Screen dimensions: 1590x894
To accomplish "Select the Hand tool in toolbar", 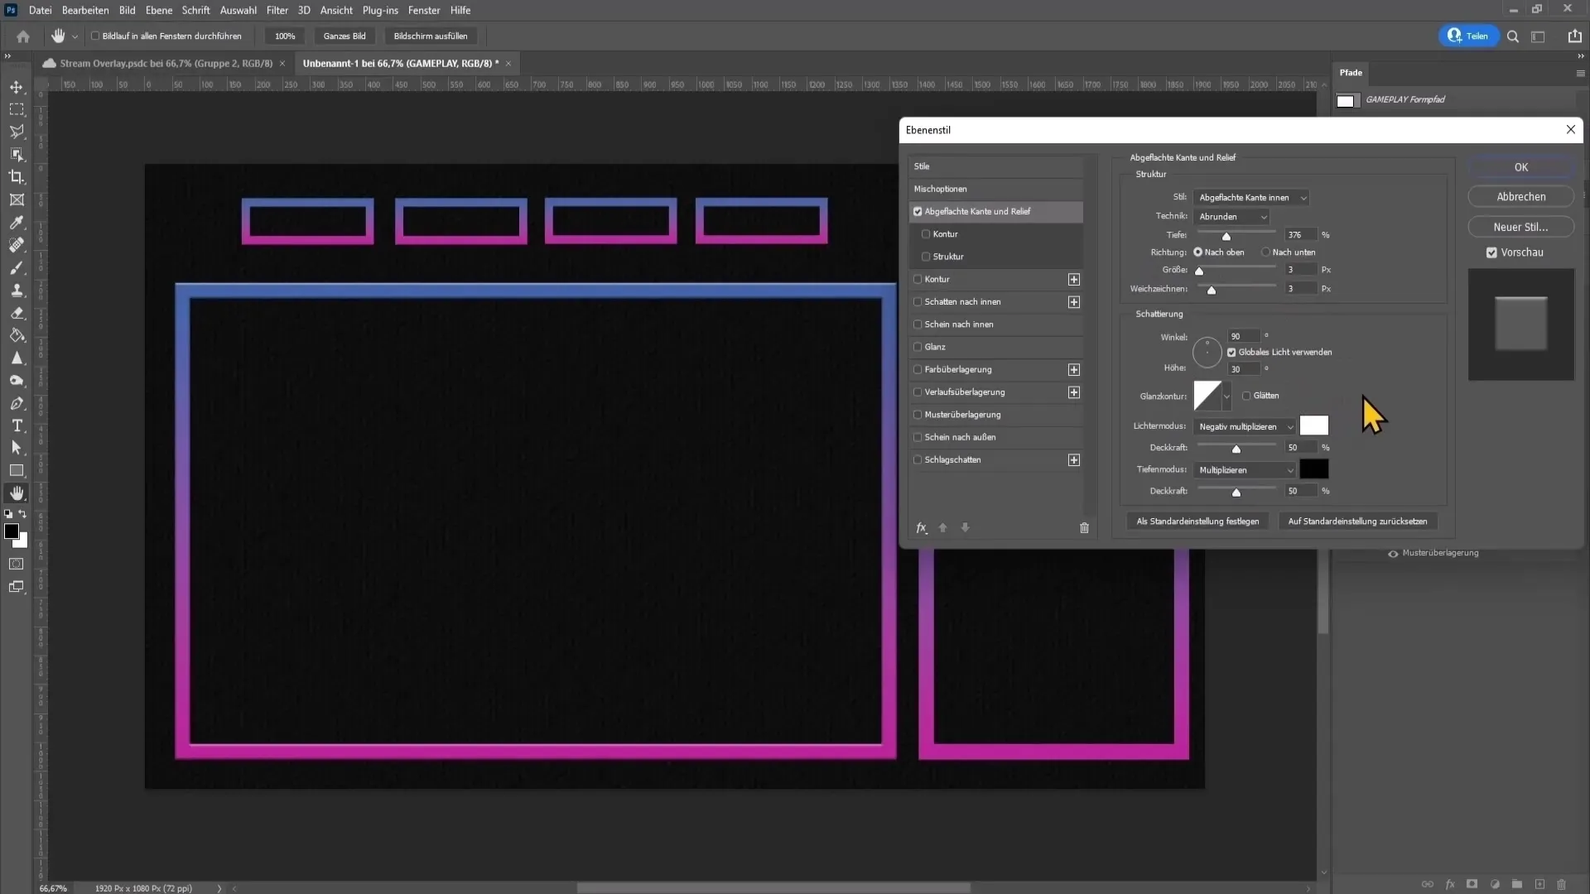I will tap(17, 493).
